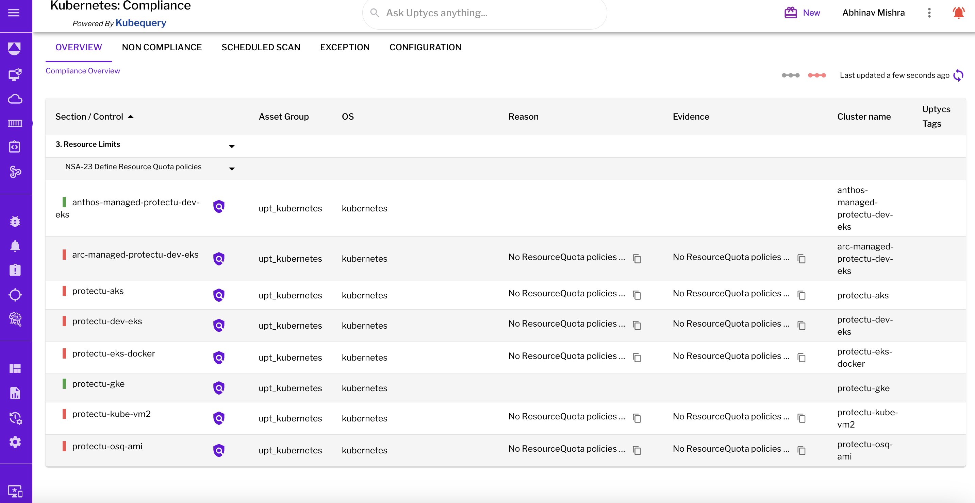Switch to the NON COMPLIANCE tab
The height and width of the screenshot is (503, 975).
pyautogui.click(x=162, y=47)
